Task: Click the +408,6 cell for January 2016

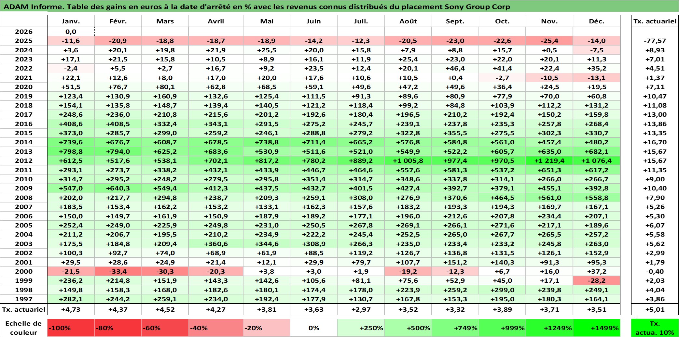Action: point(71,124)
